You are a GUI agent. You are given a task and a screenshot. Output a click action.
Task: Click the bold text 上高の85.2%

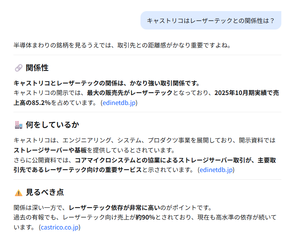tap(32, 103)
